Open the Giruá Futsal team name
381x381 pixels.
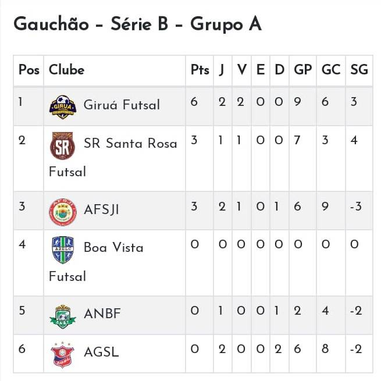click(x=122, y=105)
